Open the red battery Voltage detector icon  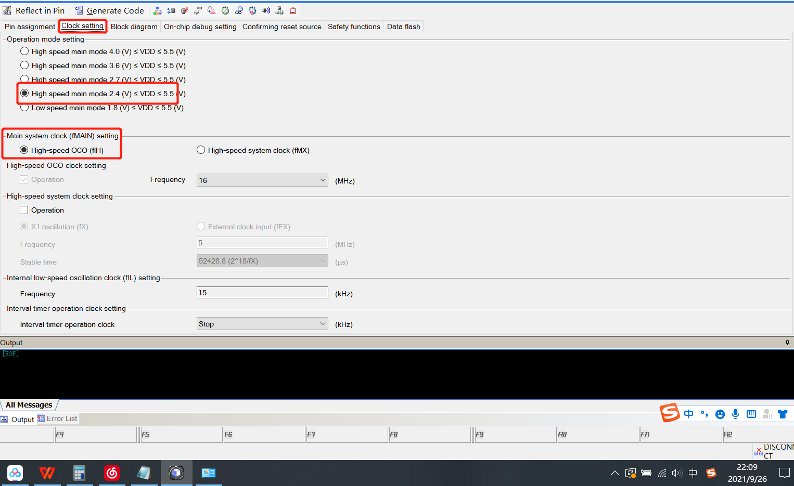click(293, 10)
